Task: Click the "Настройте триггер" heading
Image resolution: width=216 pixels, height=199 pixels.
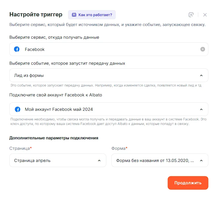Action: click(x=36, y=14)
